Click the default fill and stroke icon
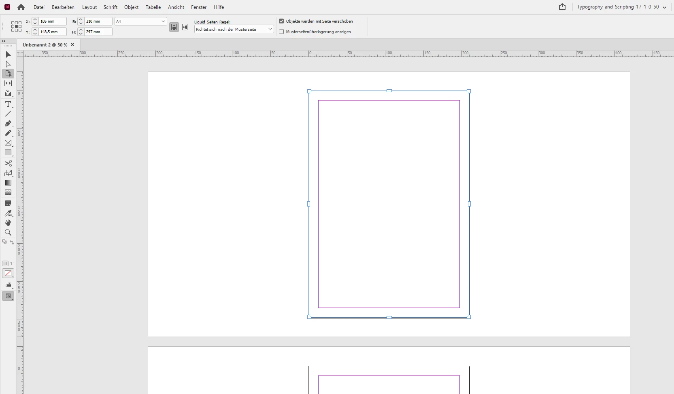 [x=4, y=242]
